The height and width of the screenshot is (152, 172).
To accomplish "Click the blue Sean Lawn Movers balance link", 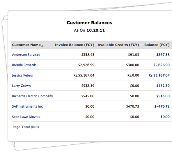I will point(165,117).
